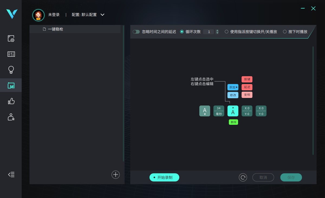Viewport: 325px width, 198px height.
Task: Select the 一键稳枪 macro file
Action: click(x=75, y=29)
